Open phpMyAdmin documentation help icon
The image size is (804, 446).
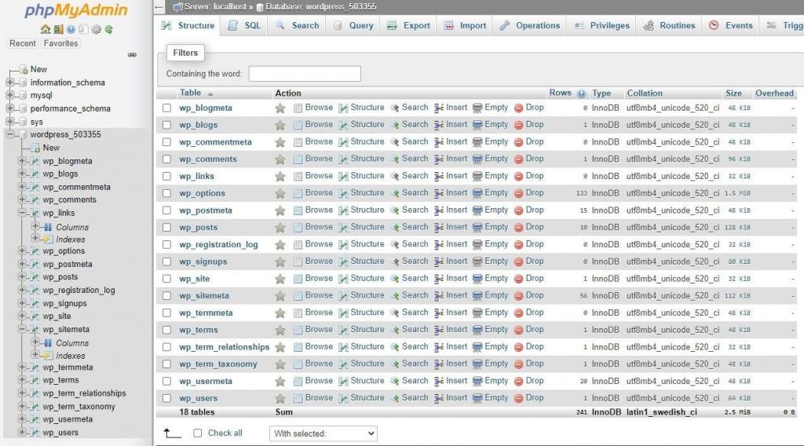[71, 29]
